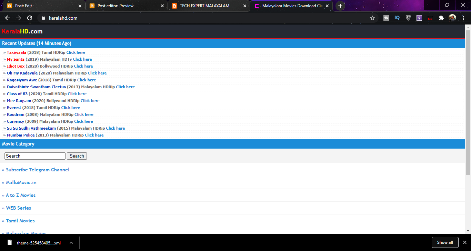Open the Taxiwaala movie link
This screenshot has height=251, width=471.
[17, 52]
